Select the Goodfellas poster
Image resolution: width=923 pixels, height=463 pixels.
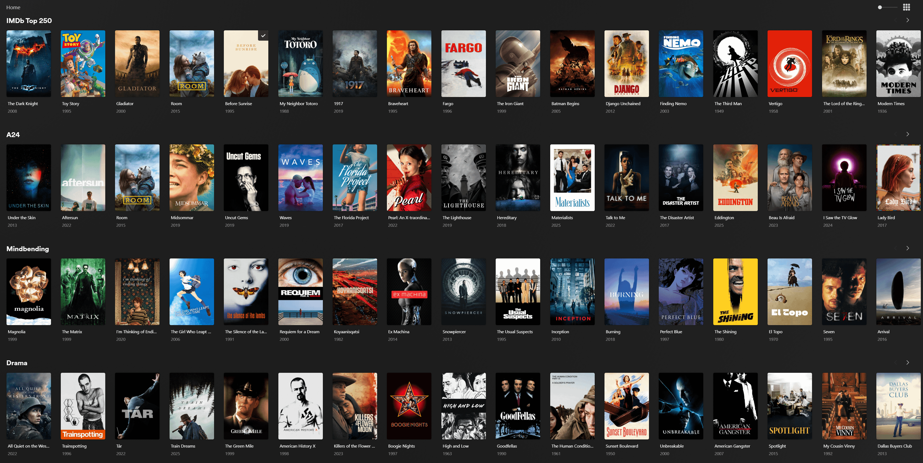coord(518,406)
